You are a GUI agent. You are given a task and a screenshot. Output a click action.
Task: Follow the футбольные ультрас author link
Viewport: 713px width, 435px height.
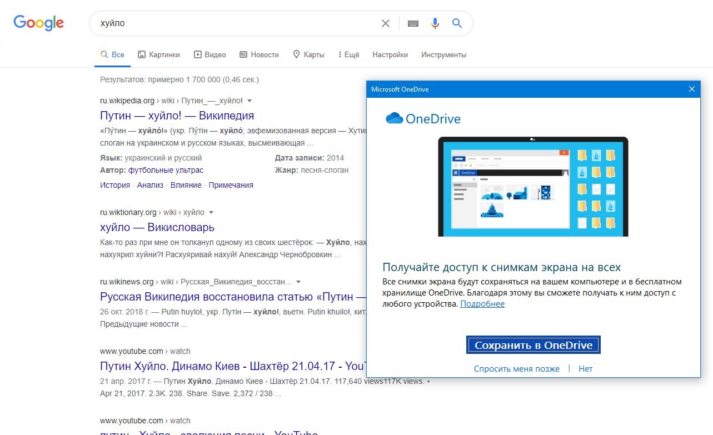pyautogui.click(x=166, y=170)
